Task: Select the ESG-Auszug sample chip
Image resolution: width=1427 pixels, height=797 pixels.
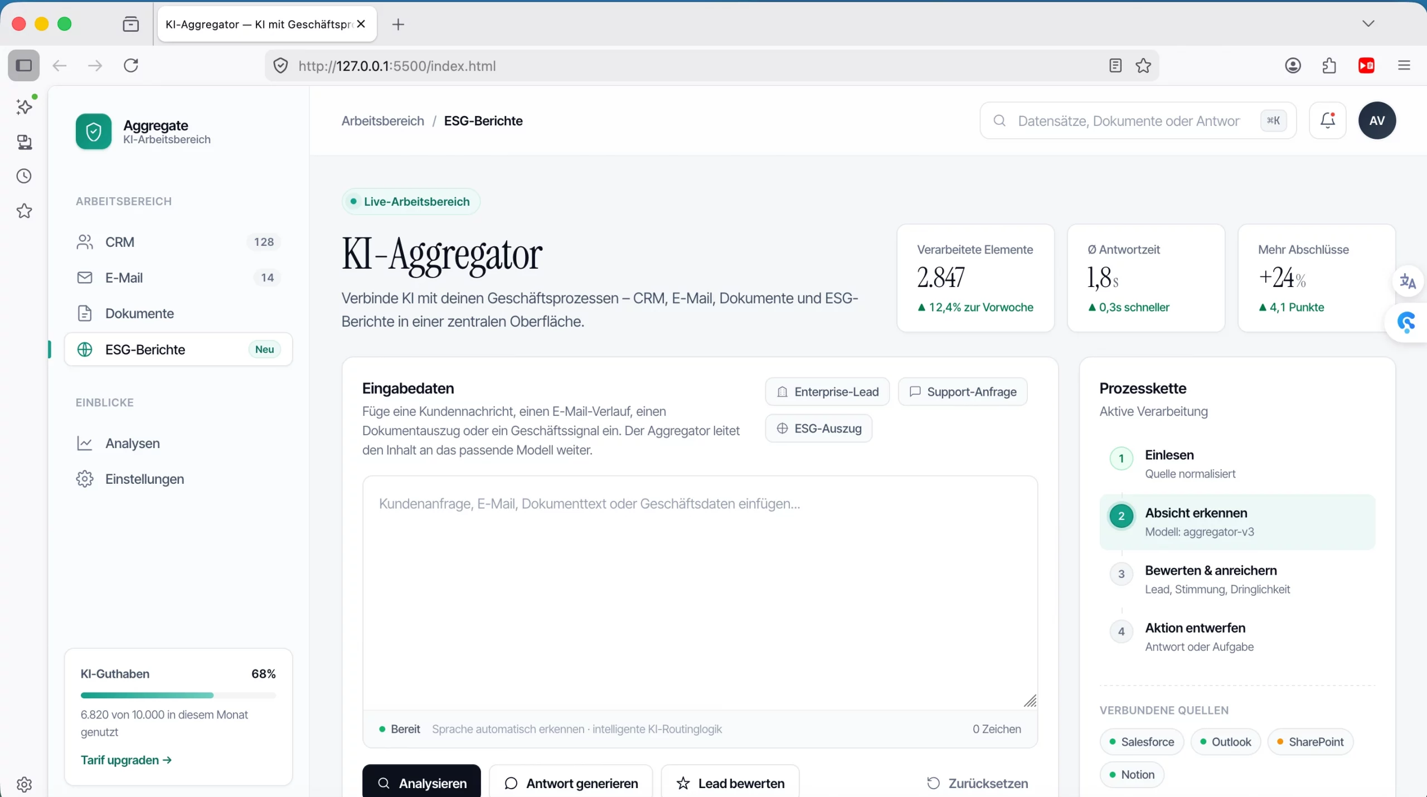Action: [x=818, y=429]
